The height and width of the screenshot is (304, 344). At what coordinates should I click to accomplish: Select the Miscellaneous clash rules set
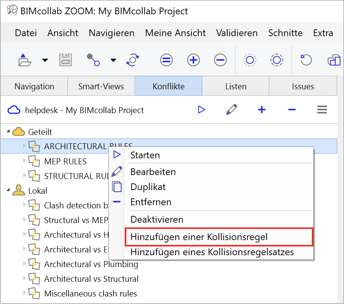pos(91,293)
